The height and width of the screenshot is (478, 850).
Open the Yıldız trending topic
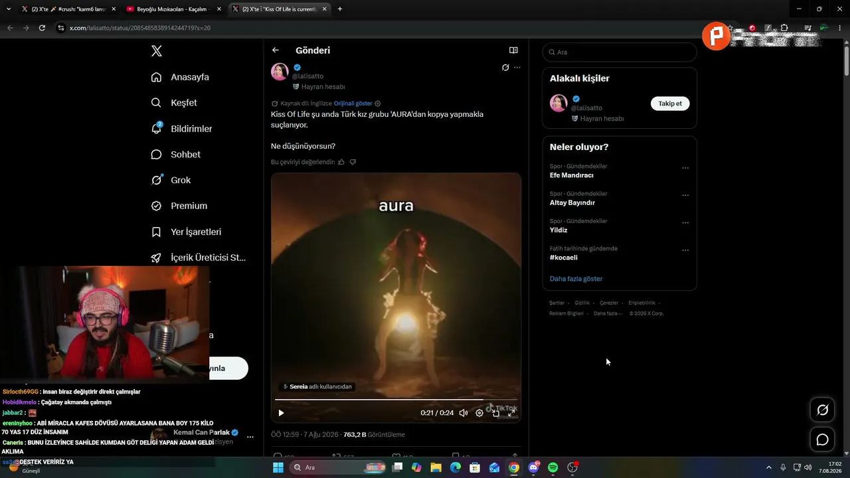point(558,230)
